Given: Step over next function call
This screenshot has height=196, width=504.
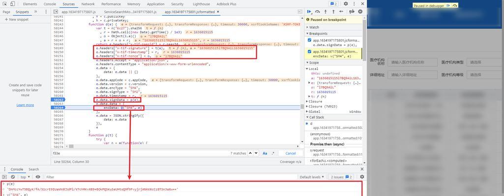Looking at the screenshot, I should pos(318,12).
